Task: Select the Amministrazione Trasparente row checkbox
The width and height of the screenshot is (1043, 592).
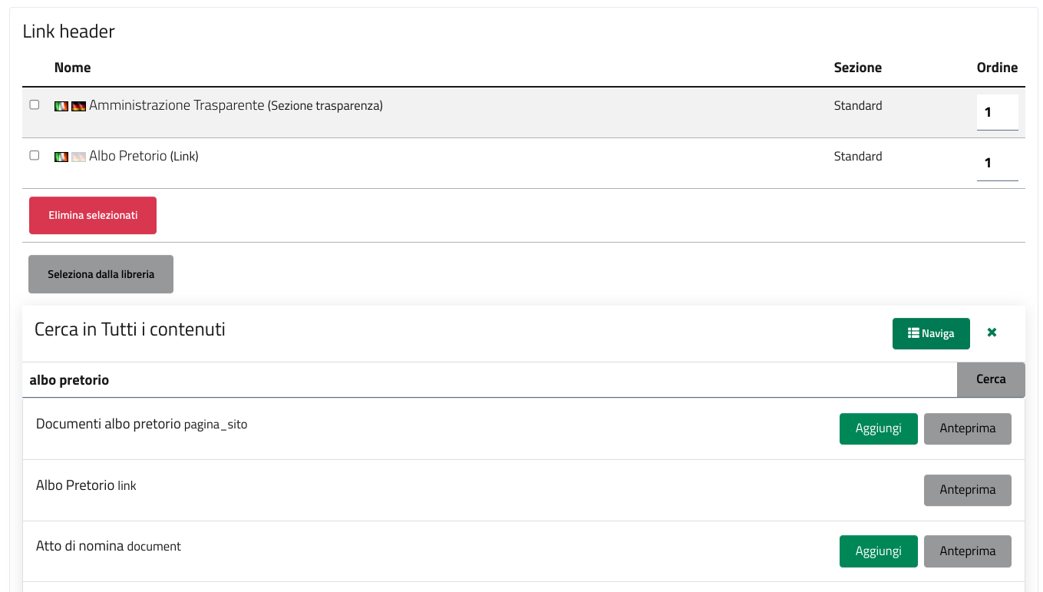Action: point(35,104)
